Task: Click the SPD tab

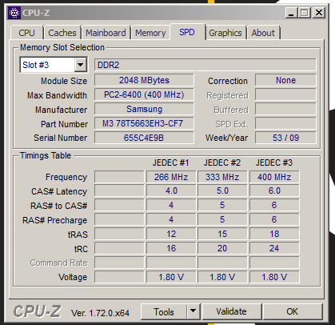Action: pyautogui.click(x=187, y=32)
